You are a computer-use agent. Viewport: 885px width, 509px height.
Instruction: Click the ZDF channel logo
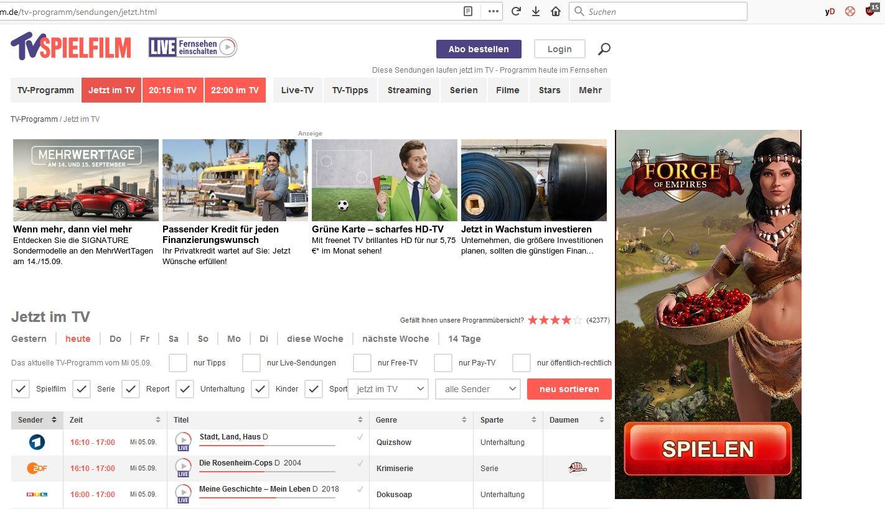37,468
